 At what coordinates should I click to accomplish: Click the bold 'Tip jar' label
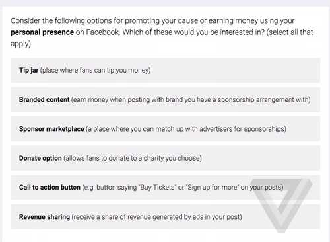(x=28, y=70)
